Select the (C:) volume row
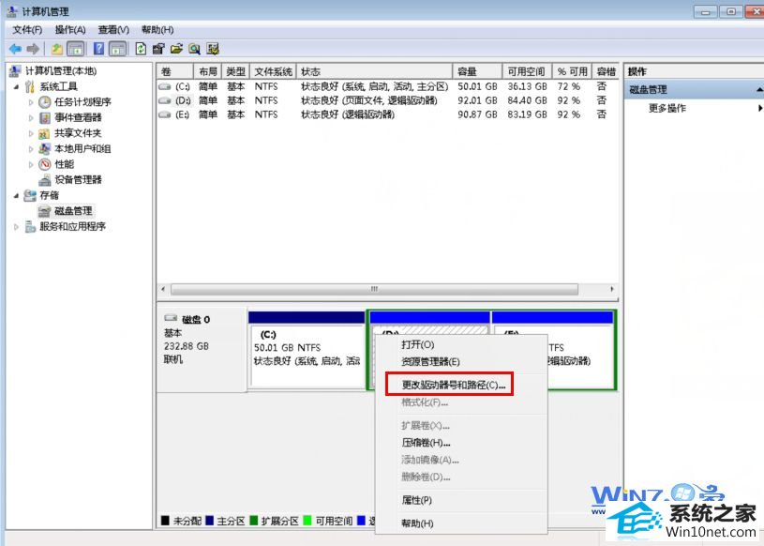The height and width of the screenshot is (546, 764). pos(387,86)
